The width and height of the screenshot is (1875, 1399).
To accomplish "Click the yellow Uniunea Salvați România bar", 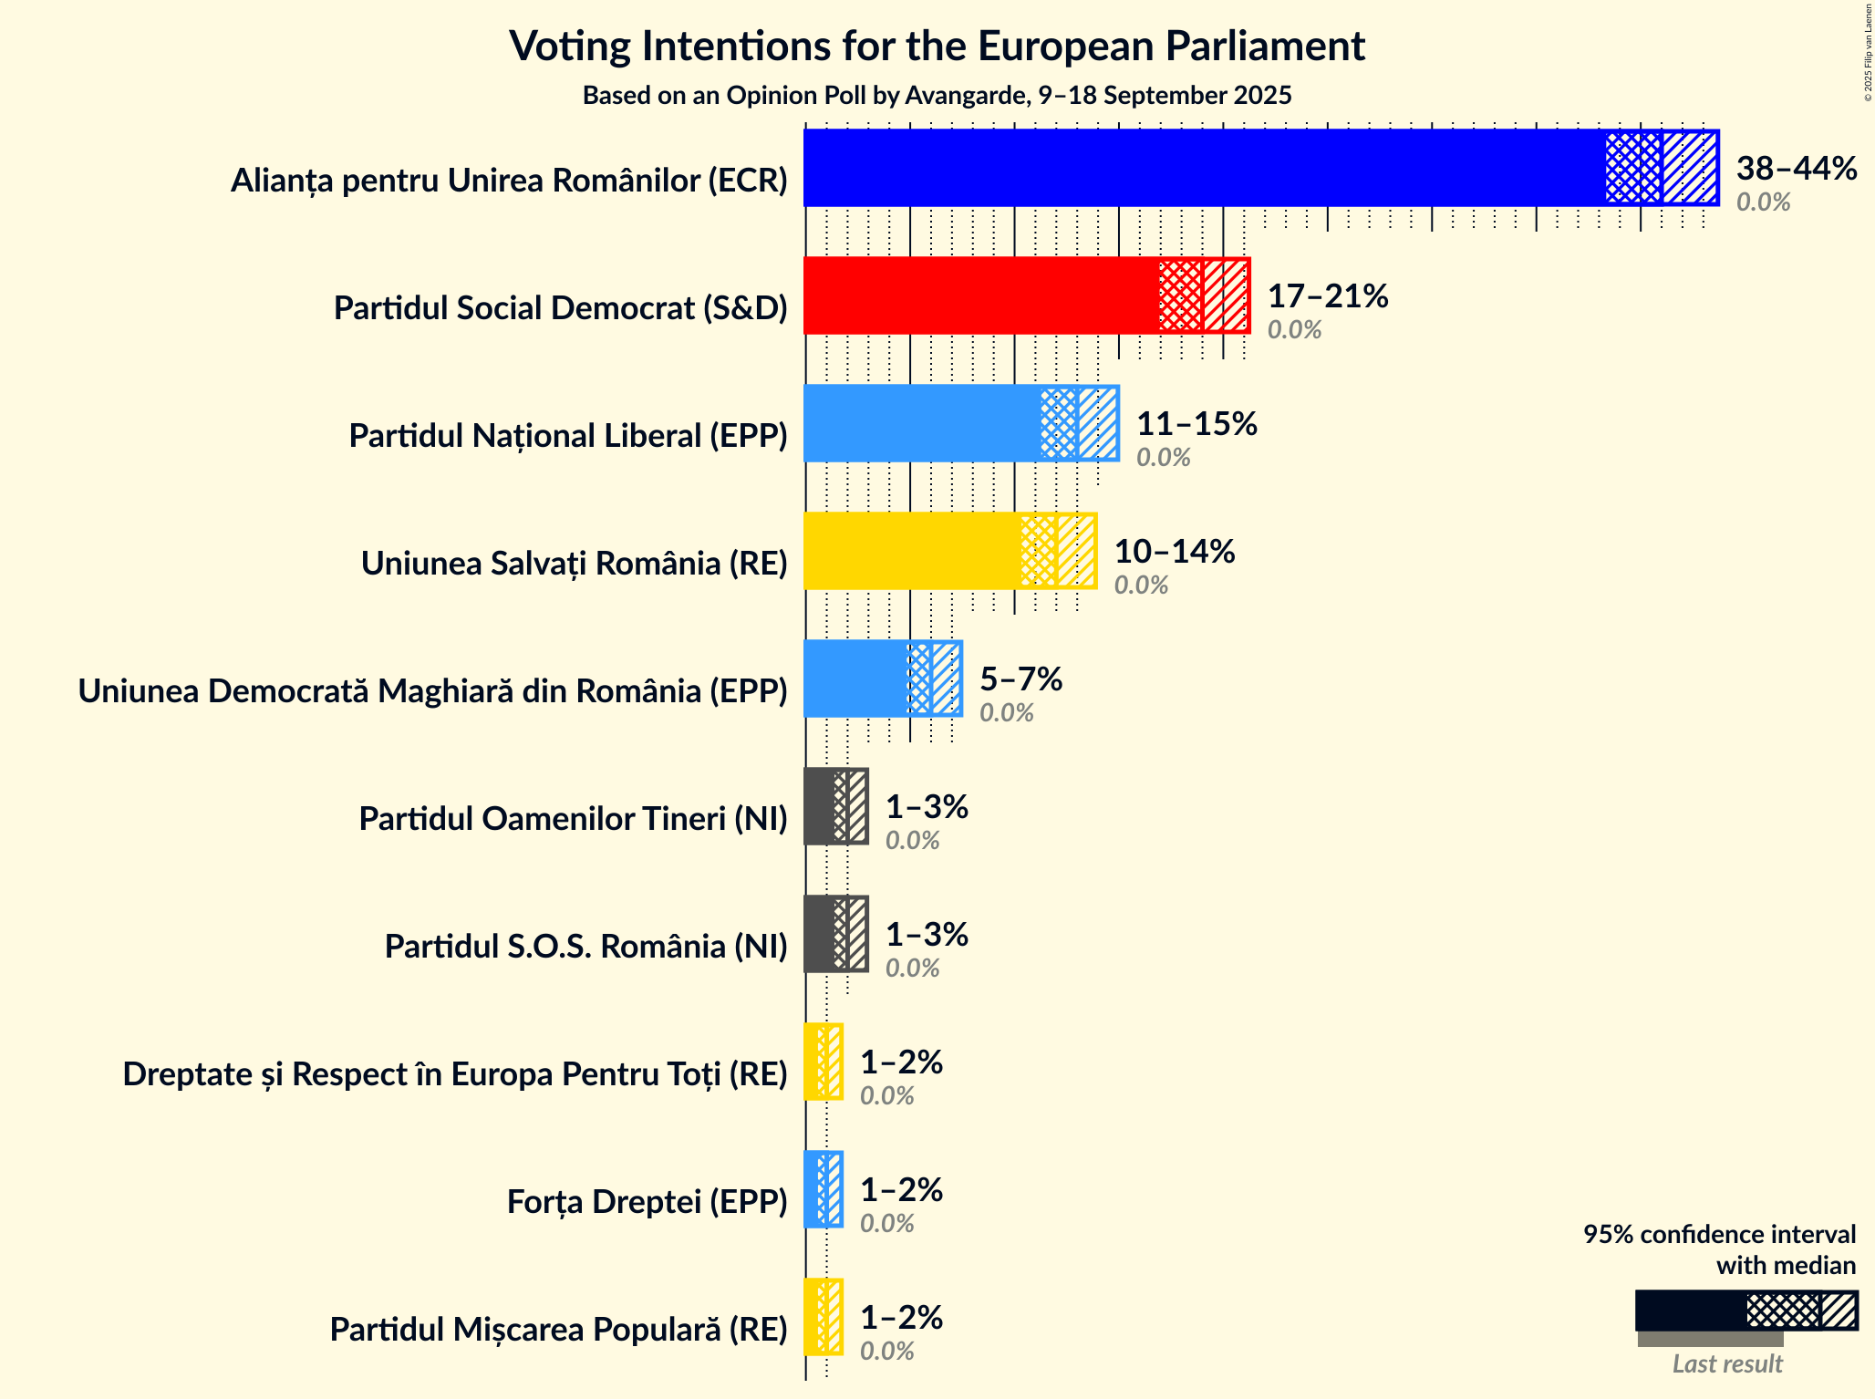I will click(x=912, y=551).
